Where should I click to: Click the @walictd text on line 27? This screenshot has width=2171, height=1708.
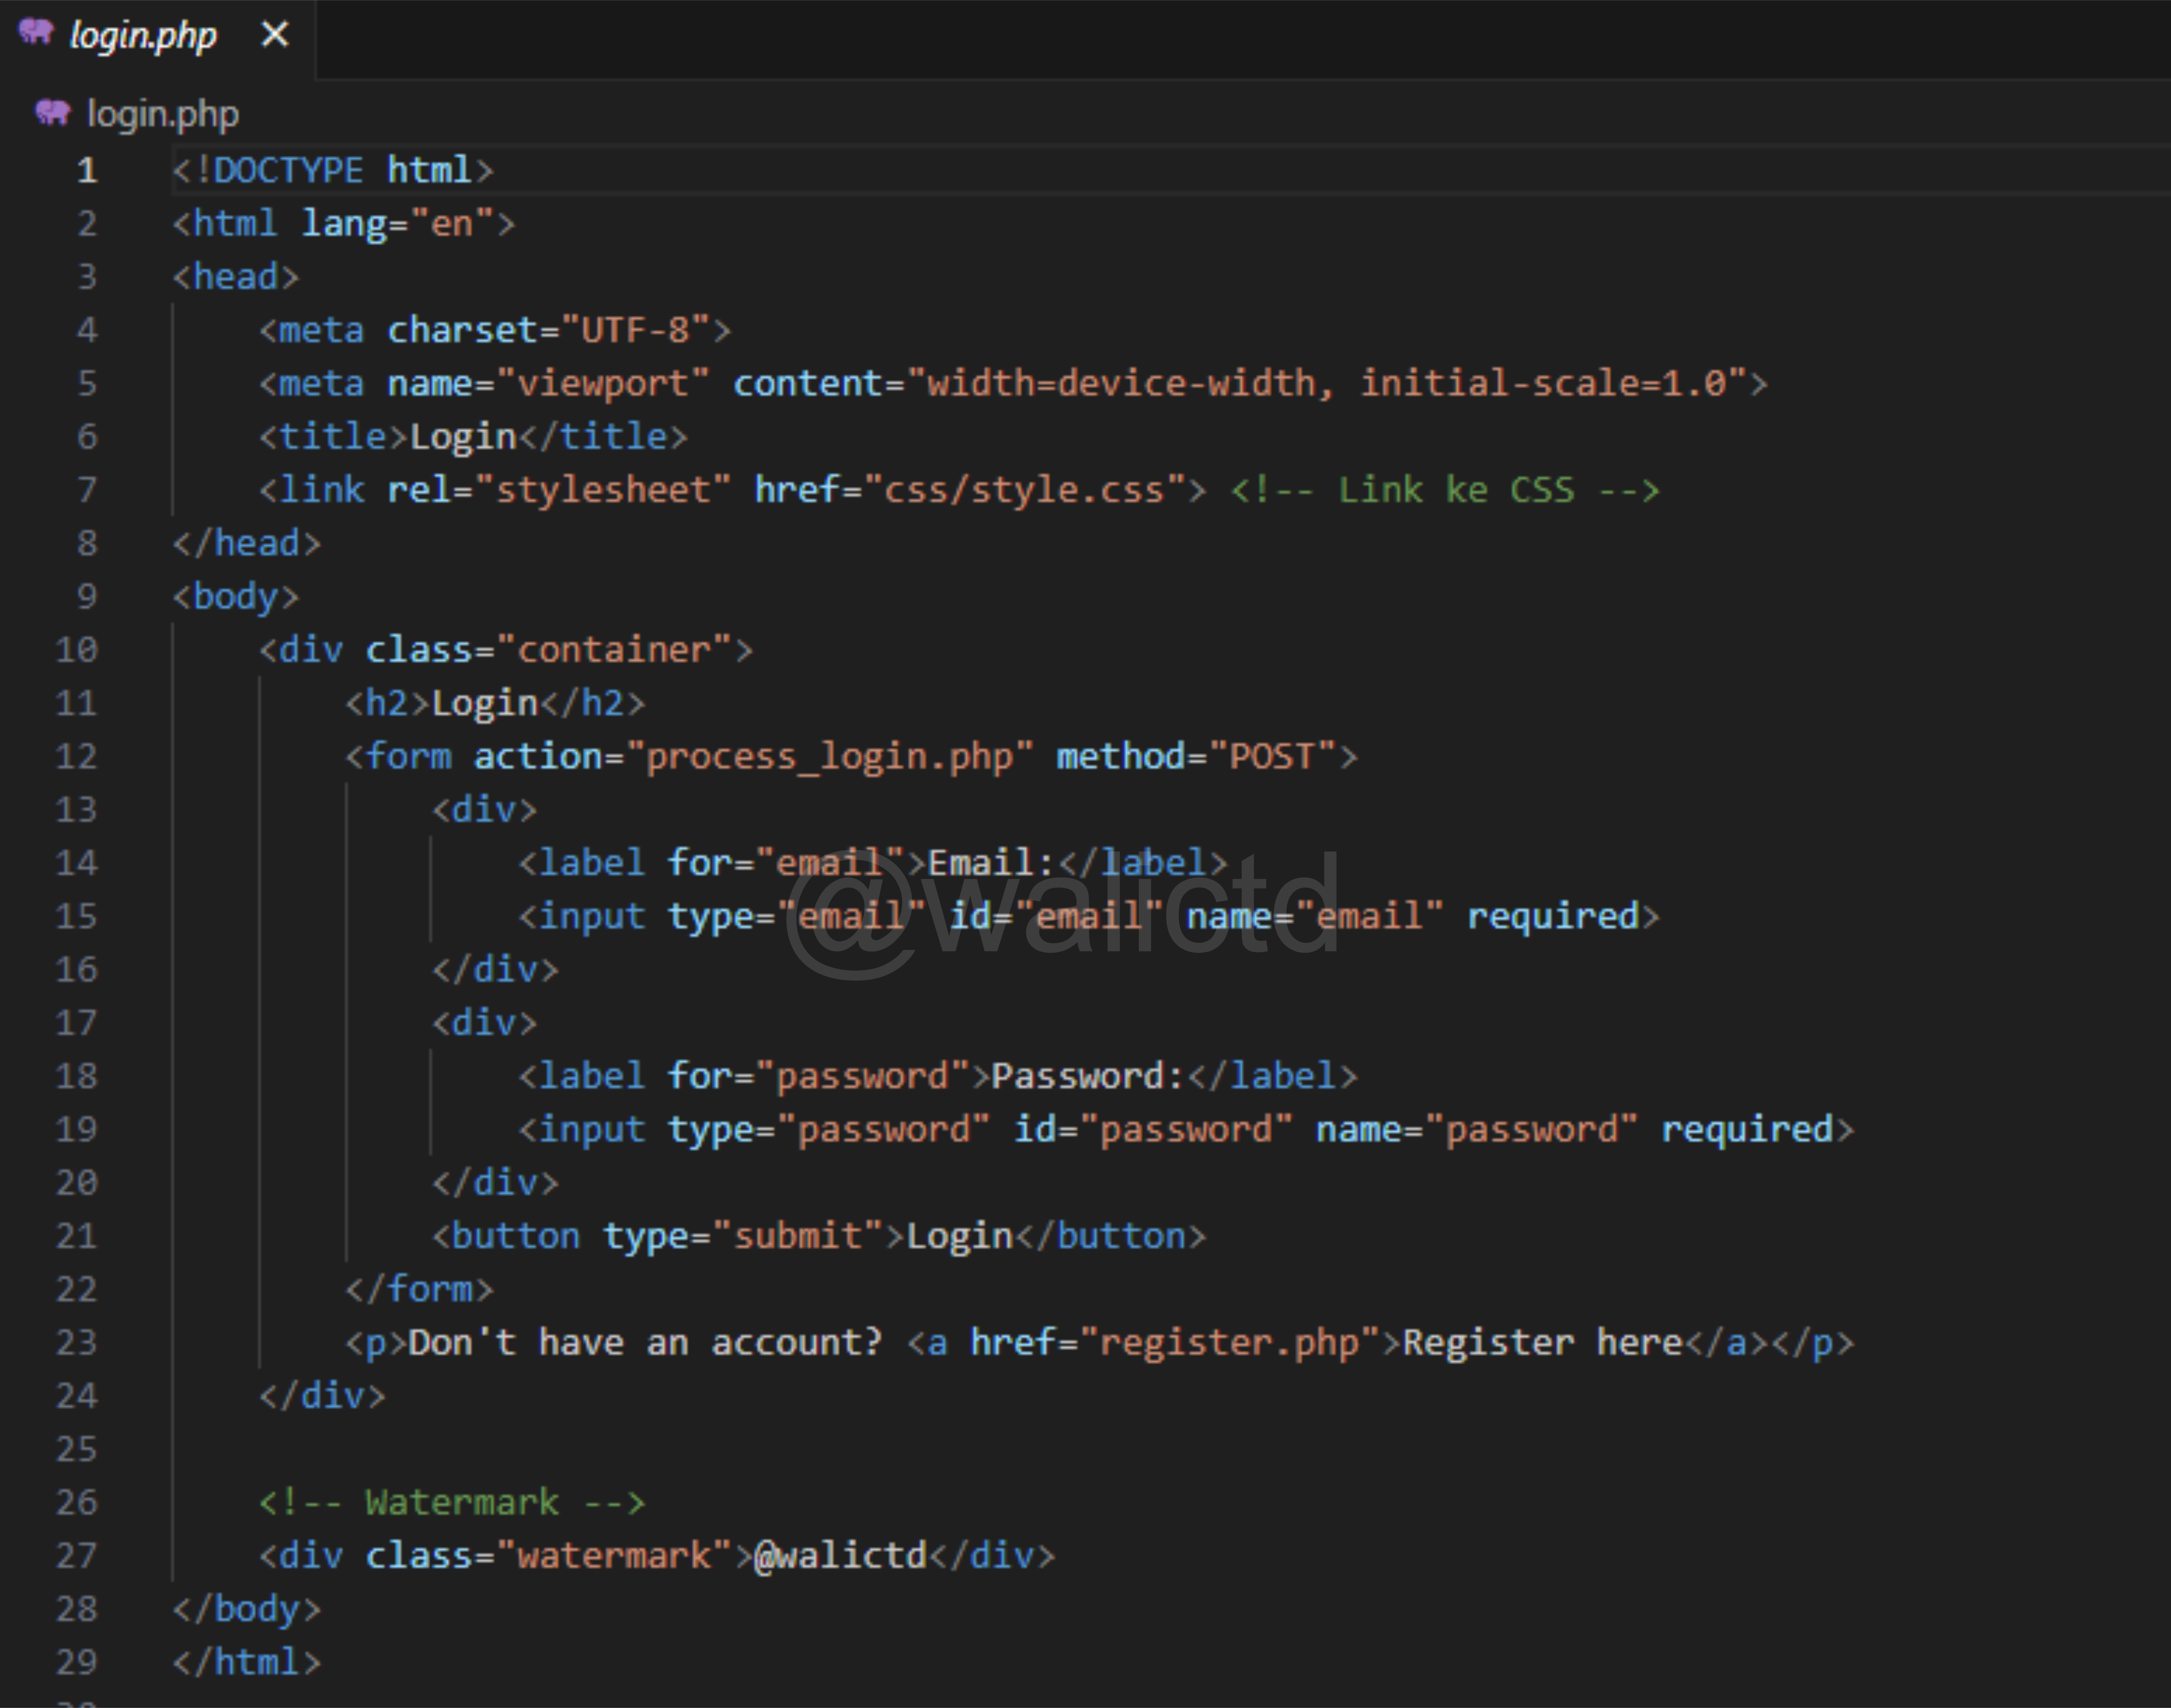840,1555
